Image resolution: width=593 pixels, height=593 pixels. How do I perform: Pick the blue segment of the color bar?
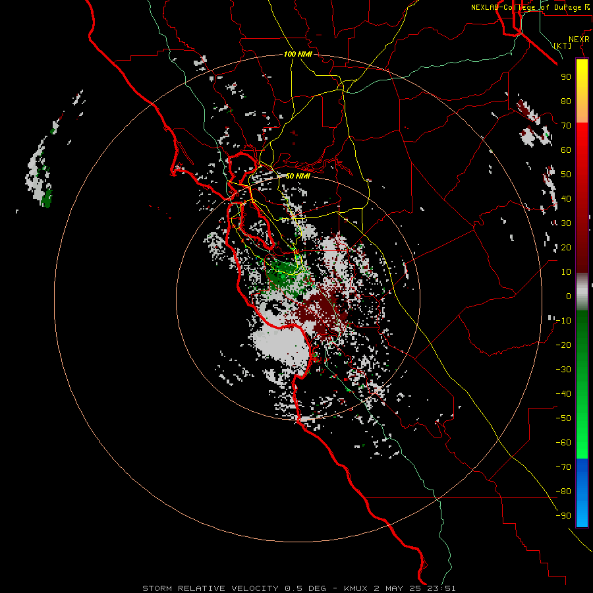[x=582, y=492]
